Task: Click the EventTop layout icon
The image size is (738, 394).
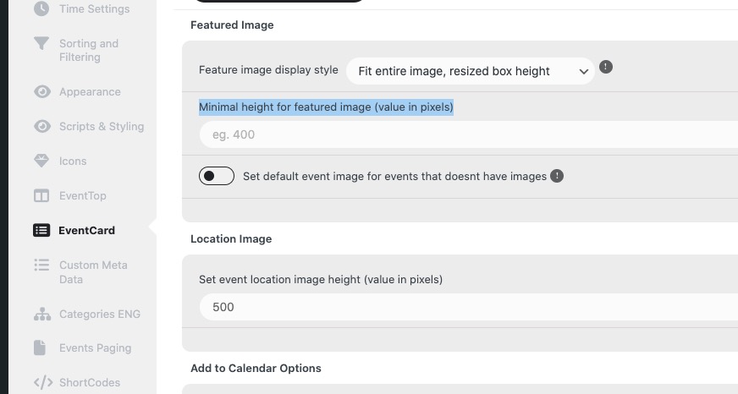Action: [x=41, y=195]
